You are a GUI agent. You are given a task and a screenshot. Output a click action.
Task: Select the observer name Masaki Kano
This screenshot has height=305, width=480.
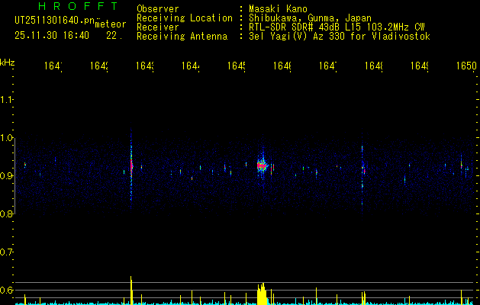[278, 9]
